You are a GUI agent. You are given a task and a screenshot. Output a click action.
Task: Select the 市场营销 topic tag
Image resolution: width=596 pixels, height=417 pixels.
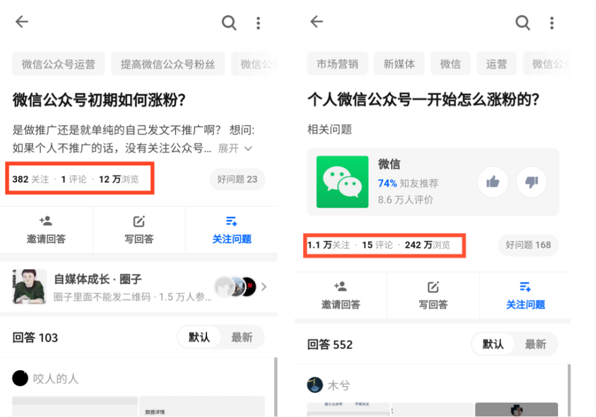point(337,64)
